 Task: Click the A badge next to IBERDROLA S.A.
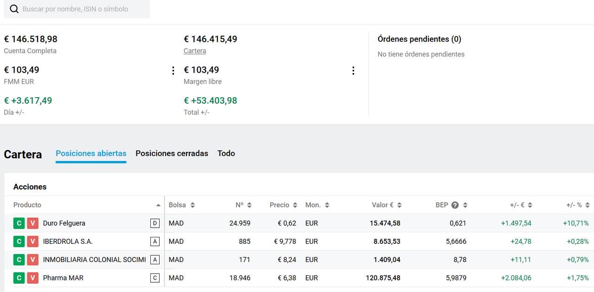(x=155, y=242)
